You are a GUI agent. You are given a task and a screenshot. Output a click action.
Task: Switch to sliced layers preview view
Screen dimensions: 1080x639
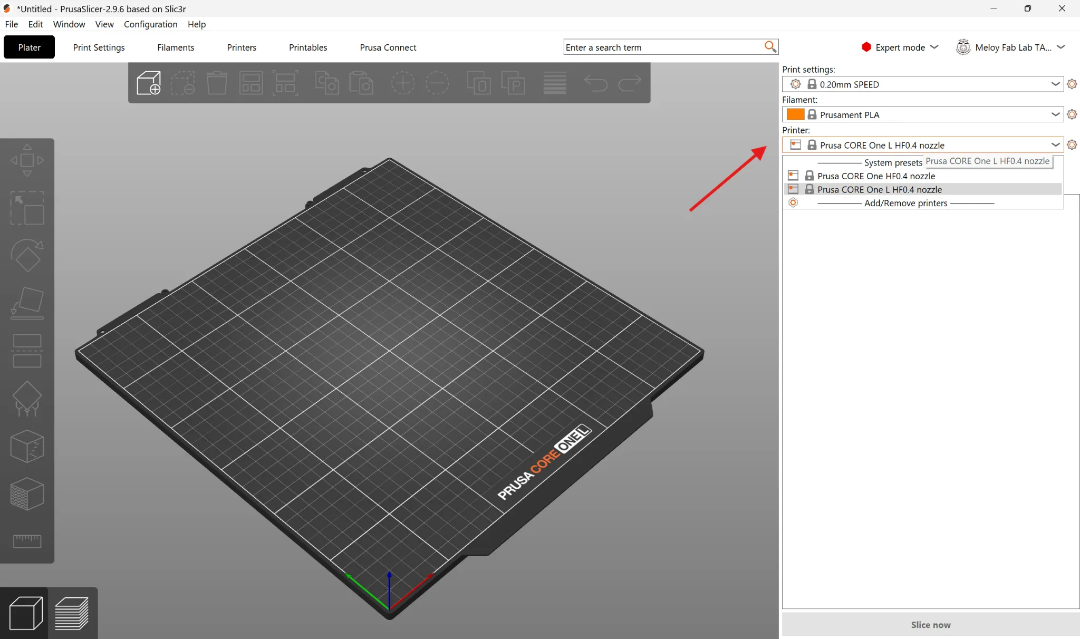click(72, 613)
